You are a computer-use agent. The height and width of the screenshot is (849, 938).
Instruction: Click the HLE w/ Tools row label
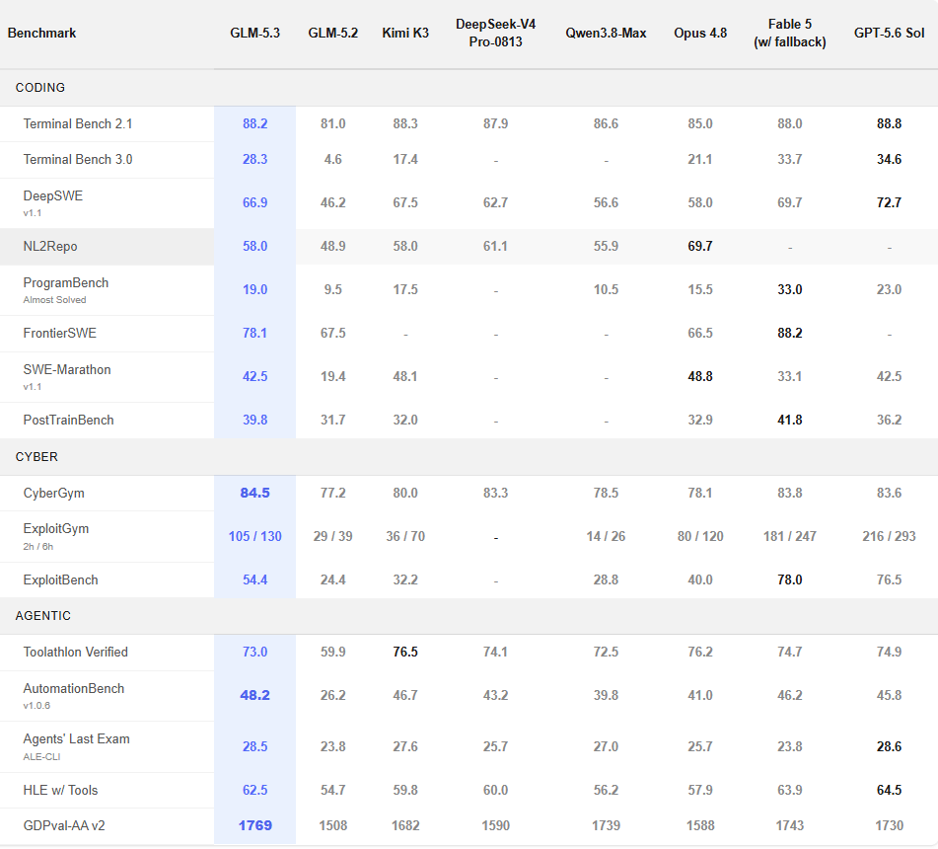click(x=60, y=791)
